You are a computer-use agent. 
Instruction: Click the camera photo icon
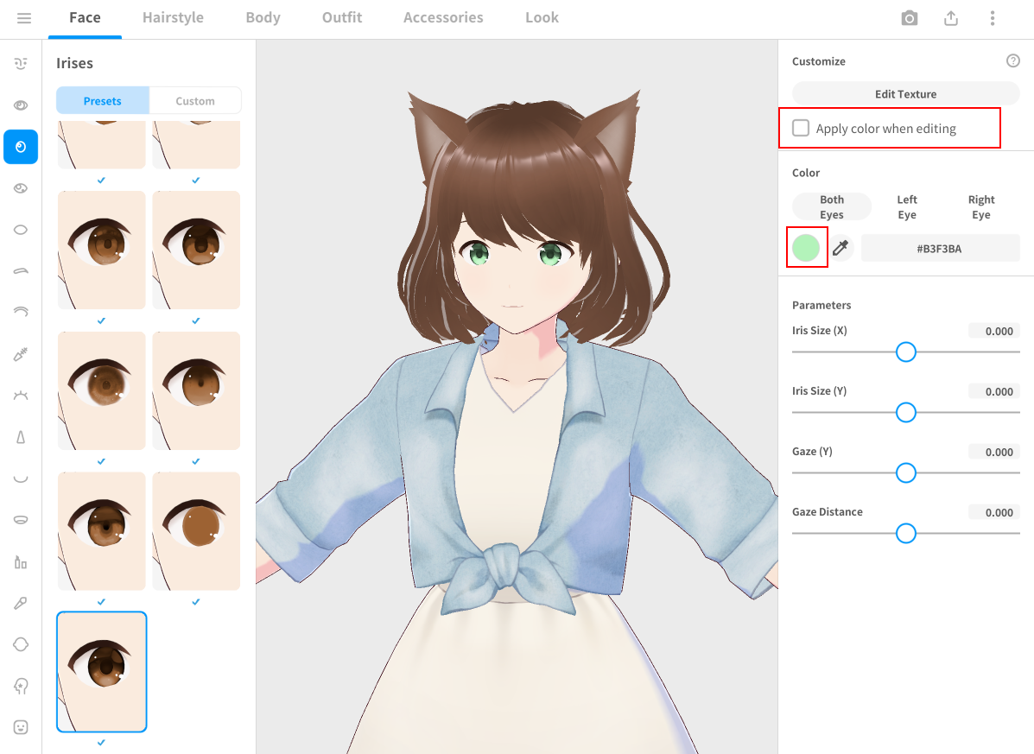tap(909, 18)
